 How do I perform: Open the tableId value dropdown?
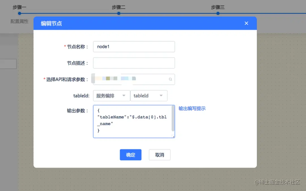149,96
